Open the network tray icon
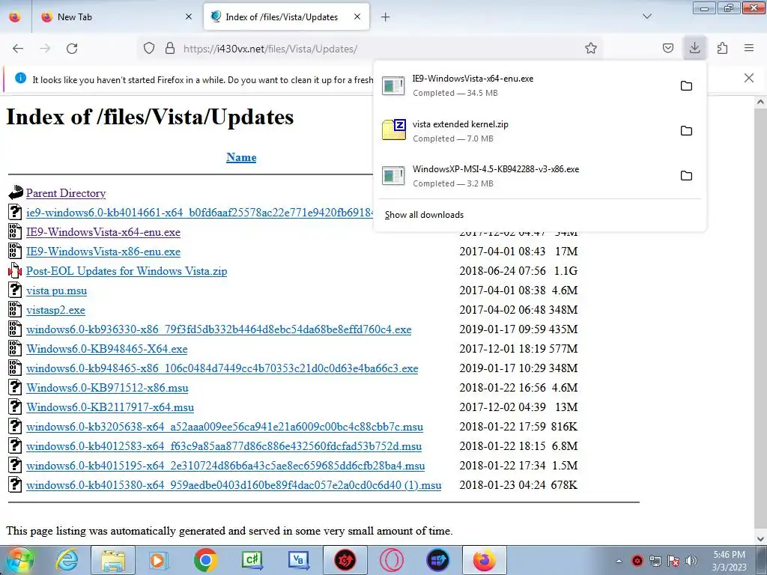Viewport: 767px width, 575px height. click(x=655, y=561)
